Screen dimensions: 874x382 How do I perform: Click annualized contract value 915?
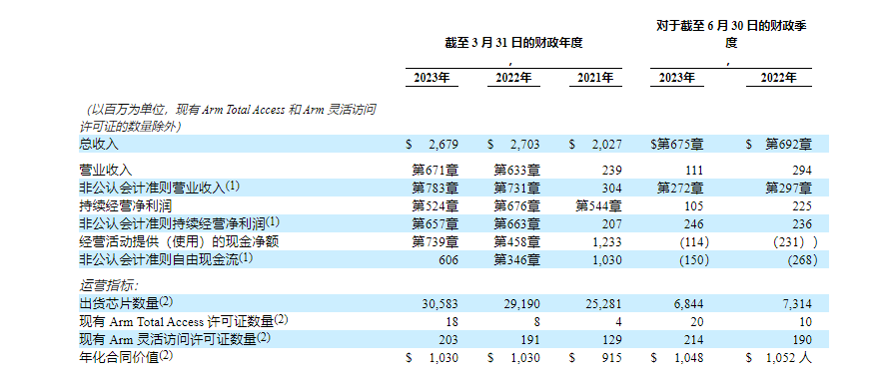612,357
